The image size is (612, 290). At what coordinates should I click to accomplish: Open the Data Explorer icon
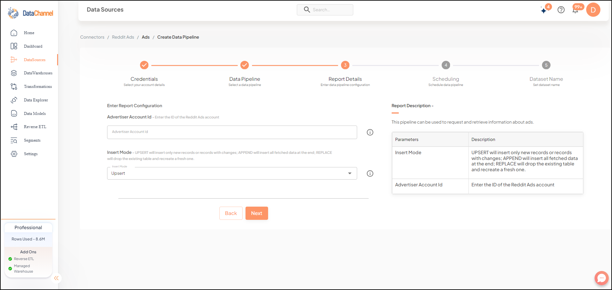pos(14,100)
